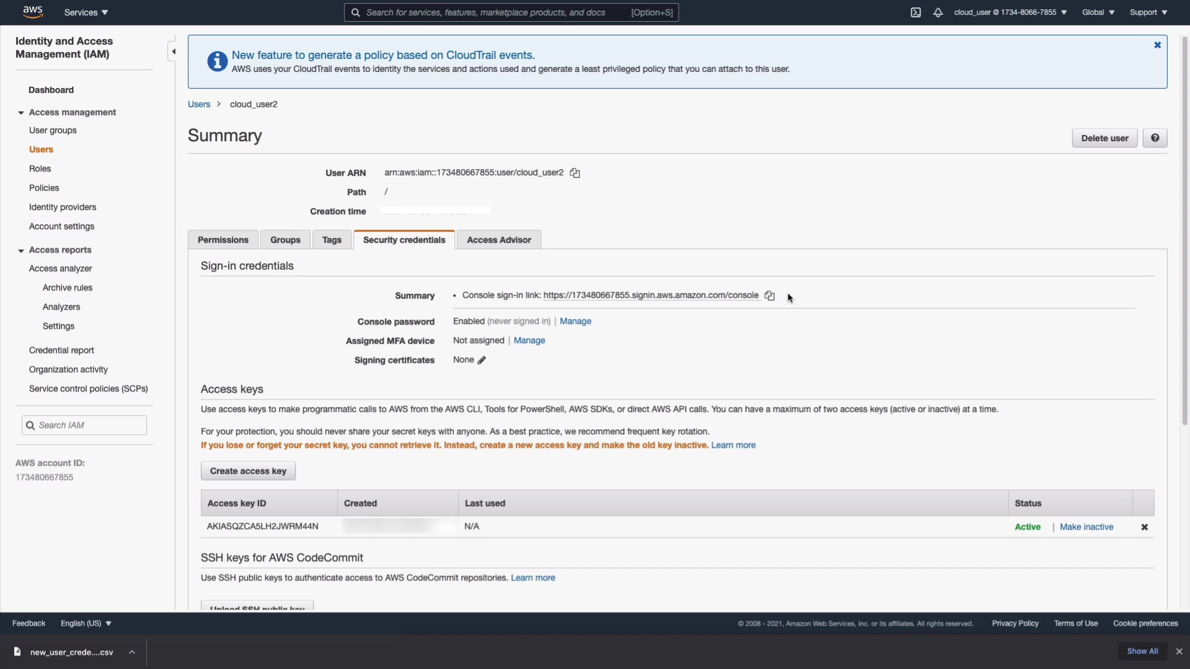
Task: Switch to the Permissions tab
Action: point(223,240)
